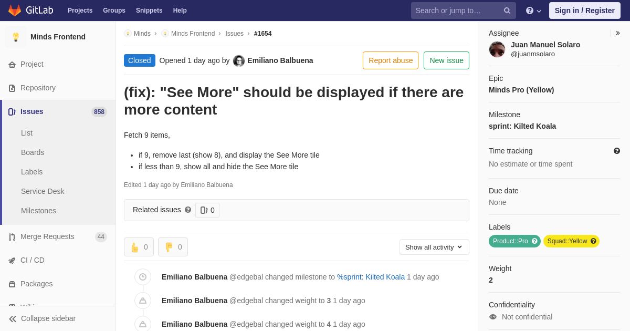630x331 pixels.
Task: Click the CI / CD rocket icon
Action: coord(12,261)
